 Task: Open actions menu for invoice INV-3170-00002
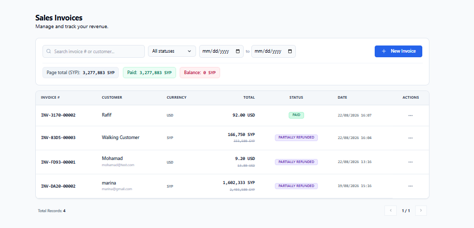tap(410, 116)
